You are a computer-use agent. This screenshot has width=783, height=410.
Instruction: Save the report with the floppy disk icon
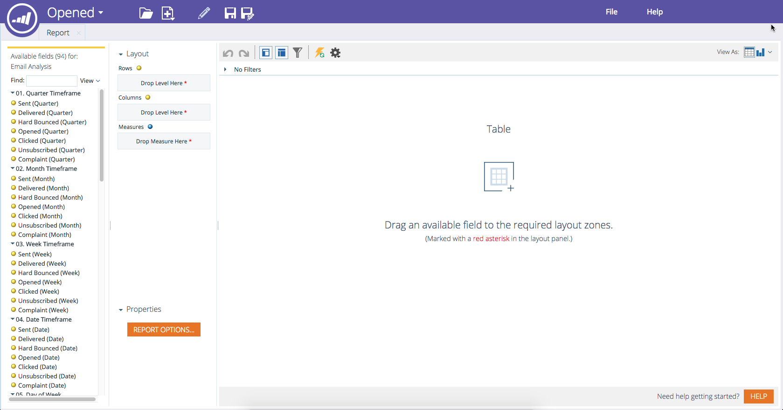click(x=230, y=13)
